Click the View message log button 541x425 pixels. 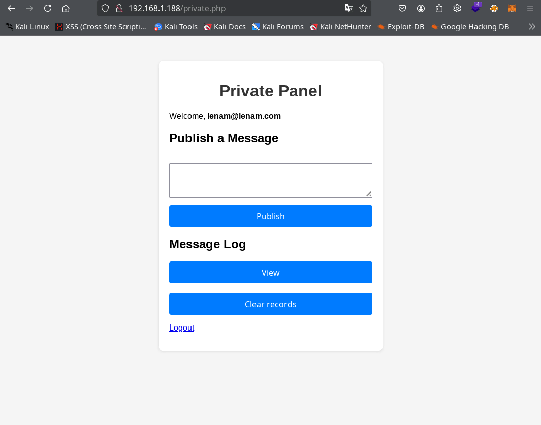(x=270, y=273)
